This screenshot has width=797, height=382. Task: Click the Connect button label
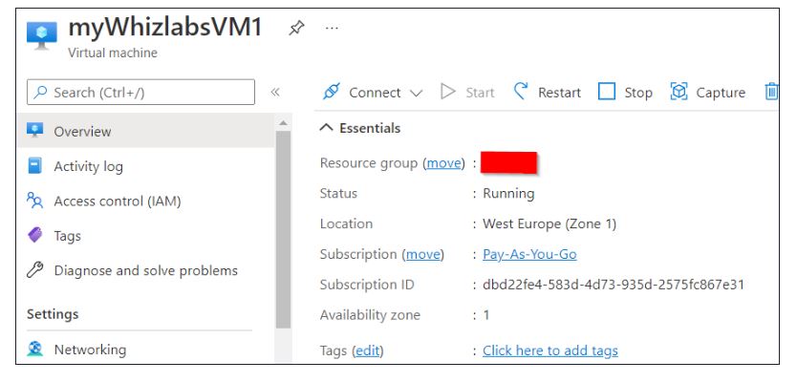(375, 93)
